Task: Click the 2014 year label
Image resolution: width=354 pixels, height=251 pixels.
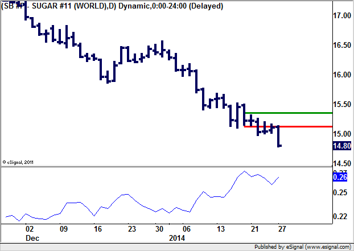Action: click(x=177, y=238)
